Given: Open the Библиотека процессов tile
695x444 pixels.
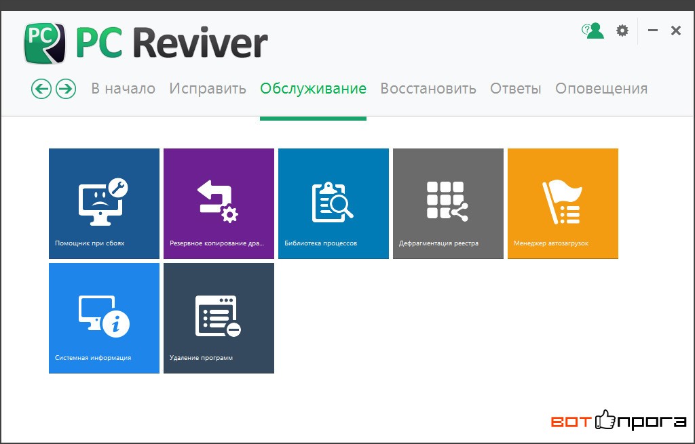Looking at the screenshot, I should tap(333, 203).
